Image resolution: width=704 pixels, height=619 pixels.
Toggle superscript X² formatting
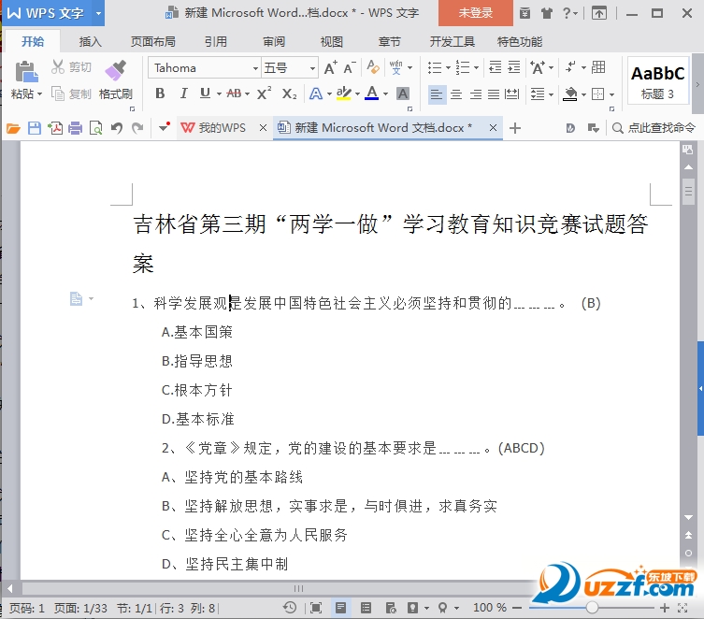264,94
